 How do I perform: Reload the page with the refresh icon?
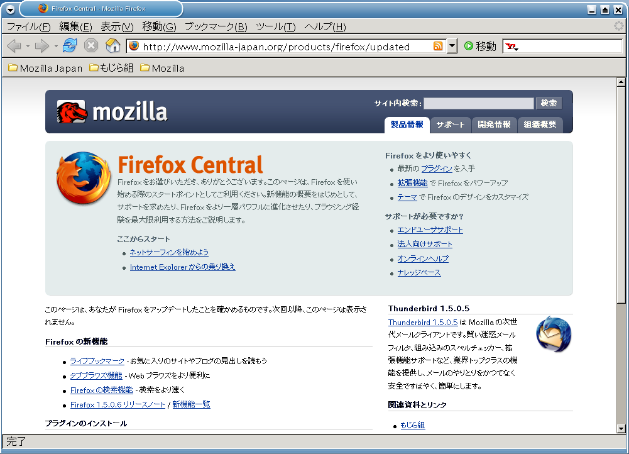70,45
